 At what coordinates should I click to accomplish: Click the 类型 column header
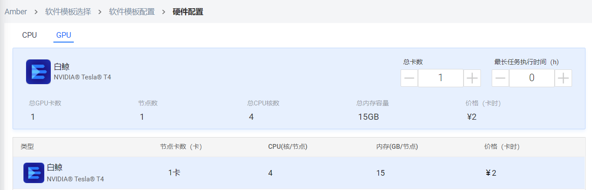[x=27, y=147]
